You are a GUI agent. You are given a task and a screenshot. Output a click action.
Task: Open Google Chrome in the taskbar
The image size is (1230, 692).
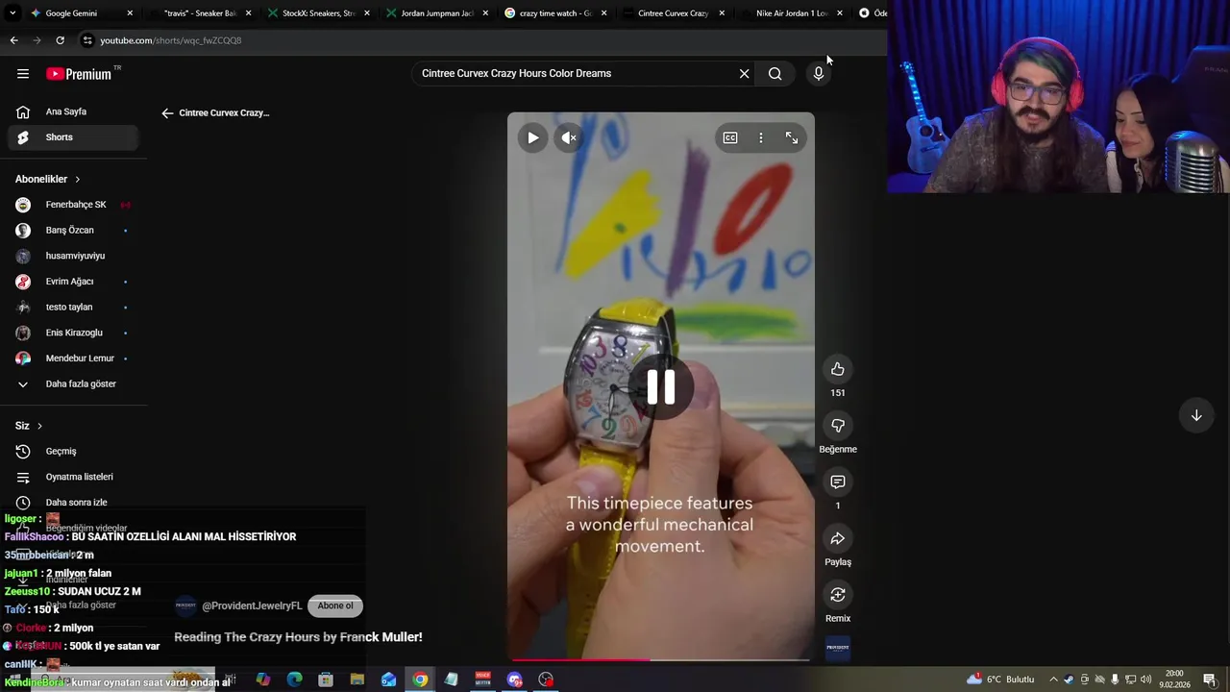click(420, 680)
